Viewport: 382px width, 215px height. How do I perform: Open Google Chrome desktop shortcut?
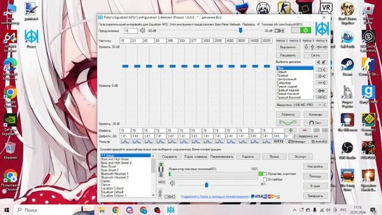coord(10,97)
